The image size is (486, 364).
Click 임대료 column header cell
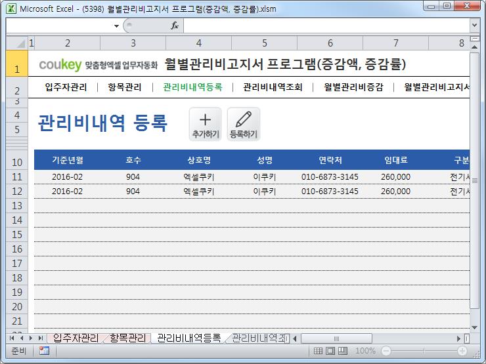pos(396,160)
